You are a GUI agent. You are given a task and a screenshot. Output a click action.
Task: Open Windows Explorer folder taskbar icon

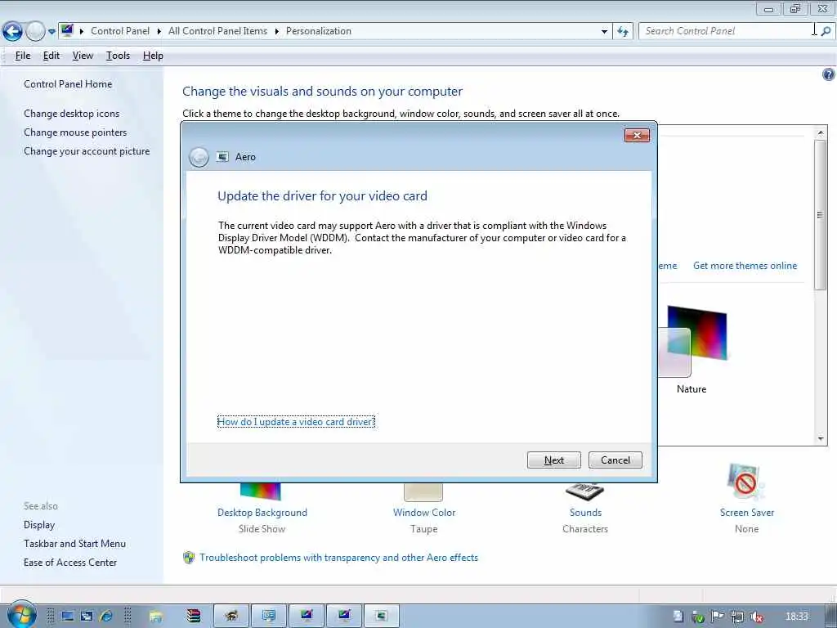click(x=156, y=617)
